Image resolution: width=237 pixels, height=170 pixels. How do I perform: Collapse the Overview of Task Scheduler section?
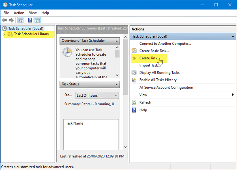116,41
